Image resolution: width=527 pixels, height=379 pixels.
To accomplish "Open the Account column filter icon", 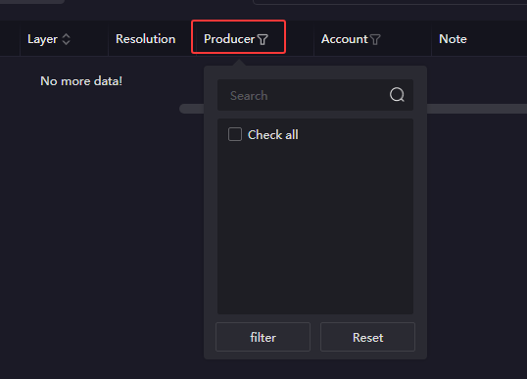I will [x=375, y=39].
